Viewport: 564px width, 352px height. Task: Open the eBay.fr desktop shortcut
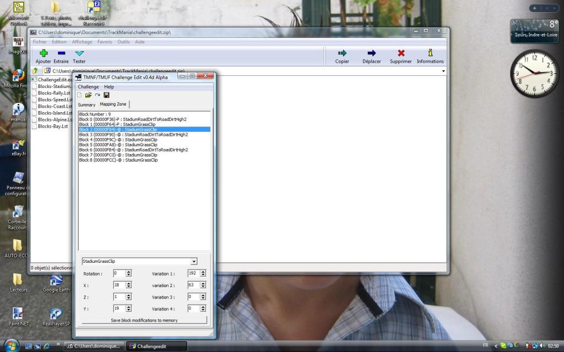tap(18, 148)
